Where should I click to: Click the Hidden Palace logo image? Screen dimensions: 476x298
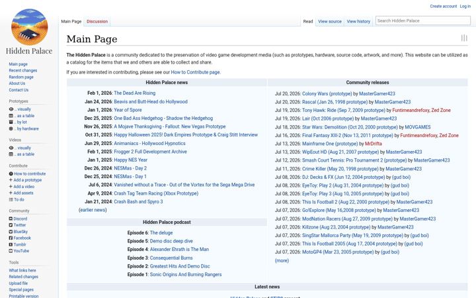[30, 27]
